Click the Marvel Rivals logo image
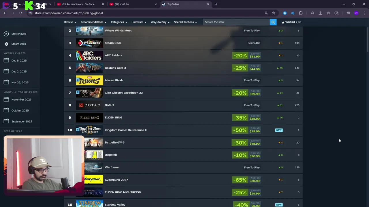 tap(89, 80)
